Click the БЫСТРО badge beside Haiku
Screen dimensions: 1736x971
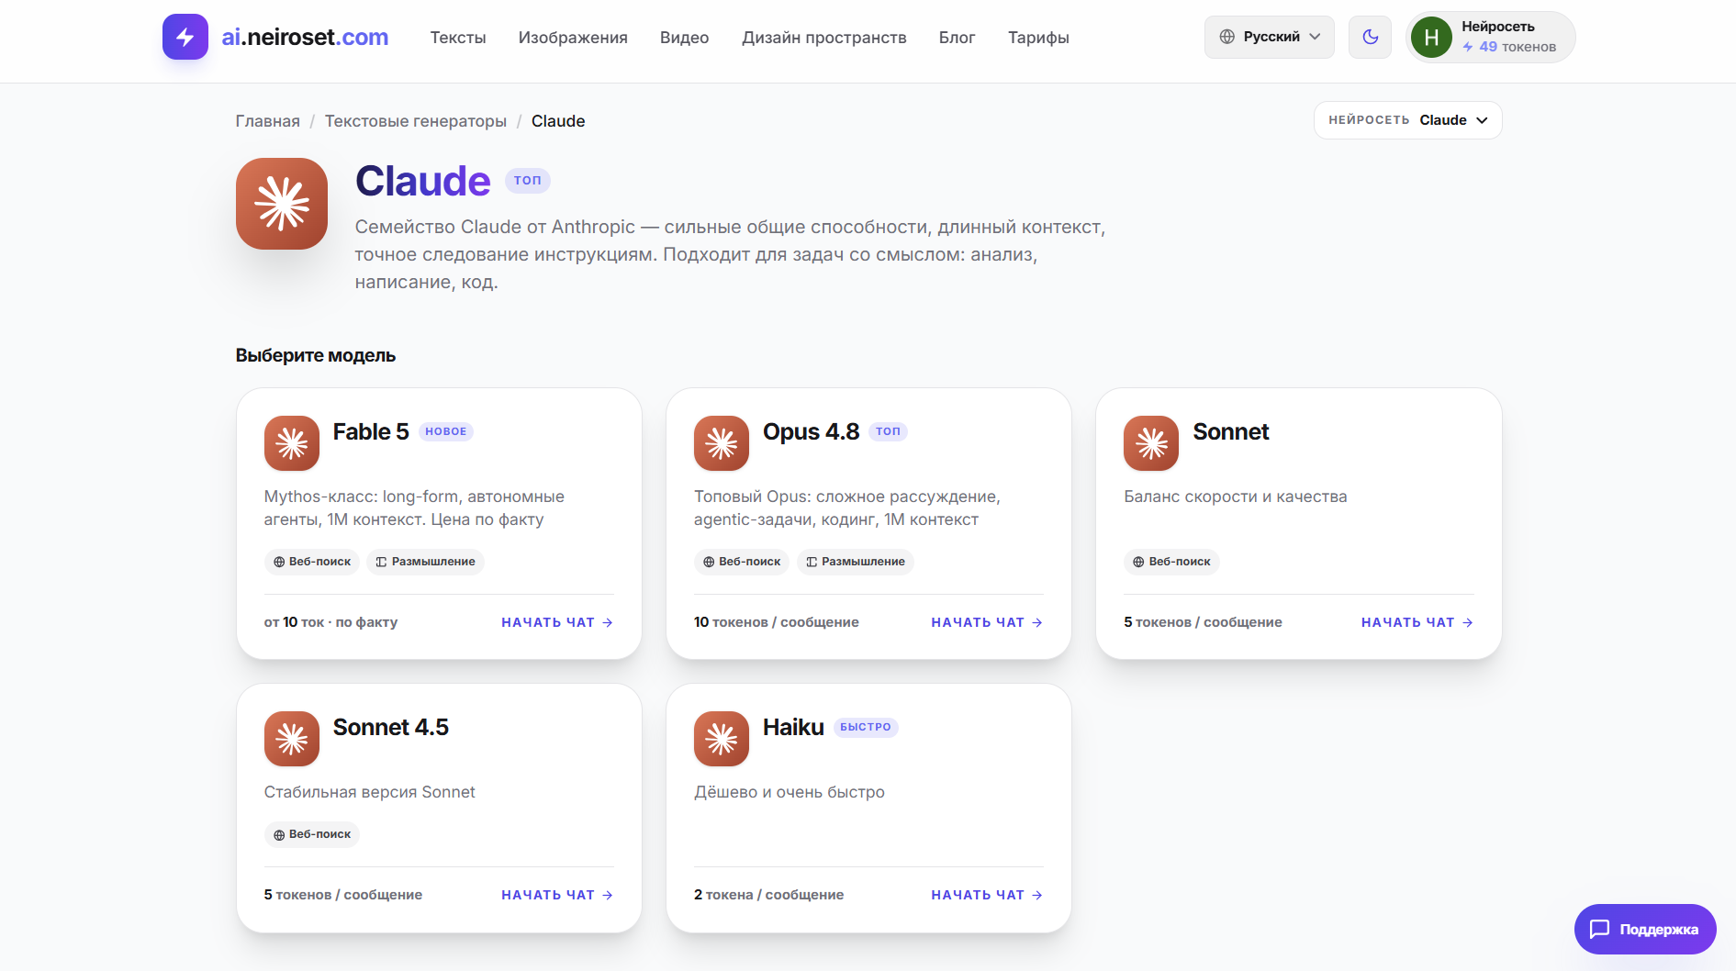point(866,727)
